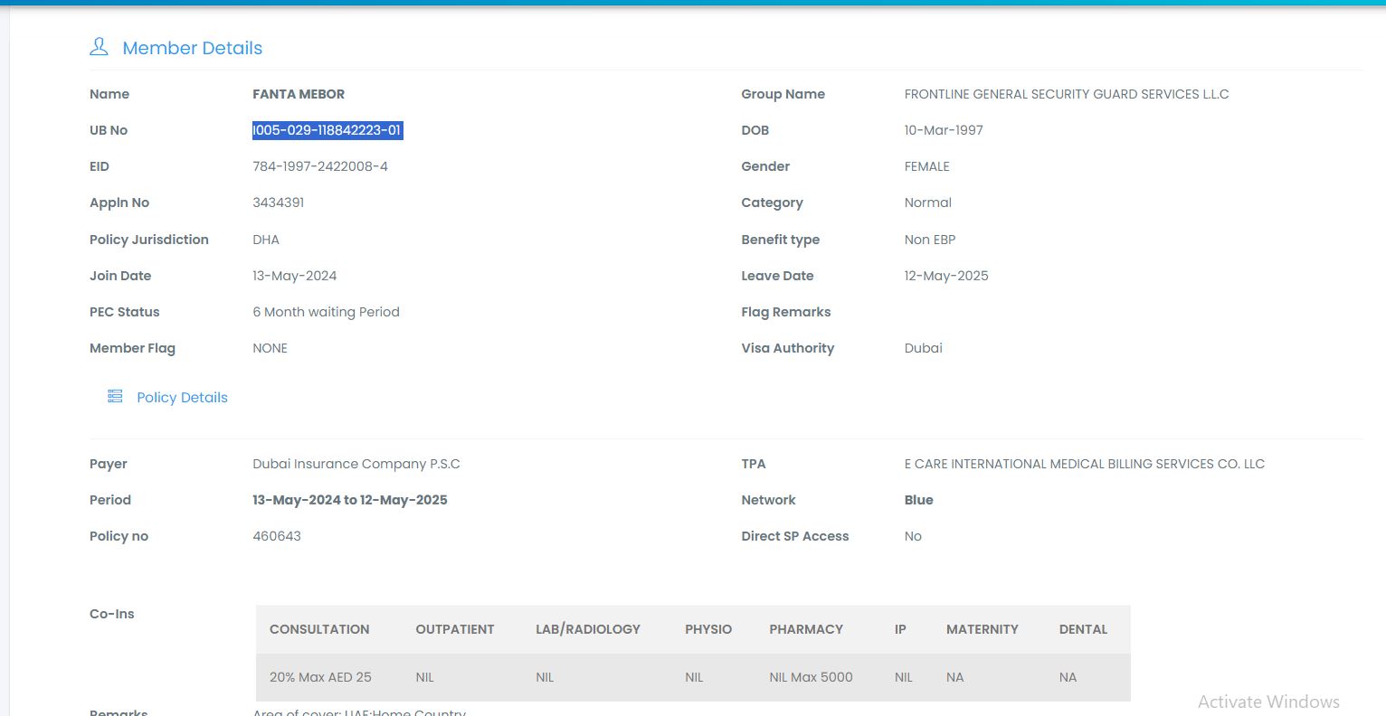
Task: Open the Policy Details section heading
Action: tap(182, 398)
